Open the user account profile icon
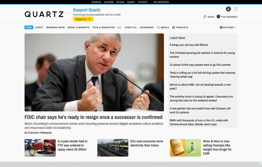 click(228, 9)
